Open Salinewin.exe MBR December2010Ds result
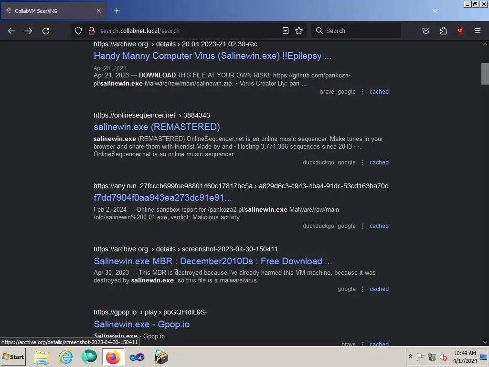489x367 pixels. coord(213,261)
